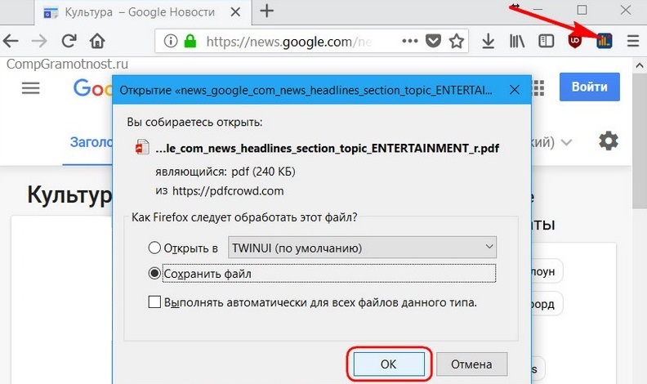647x384 pixels.
Task: Open the Firefox home page icon
Action: [x=97, y=41]
